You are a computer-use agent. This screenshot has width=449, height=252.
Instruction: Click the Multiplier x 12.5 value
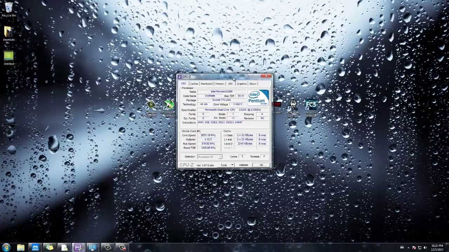208,140
